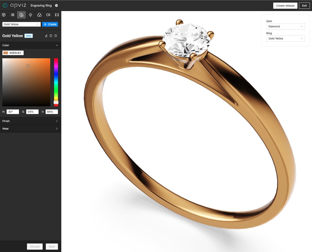
Task: Open settings via gear icon in top bar
Action: [x=56, y=5]
